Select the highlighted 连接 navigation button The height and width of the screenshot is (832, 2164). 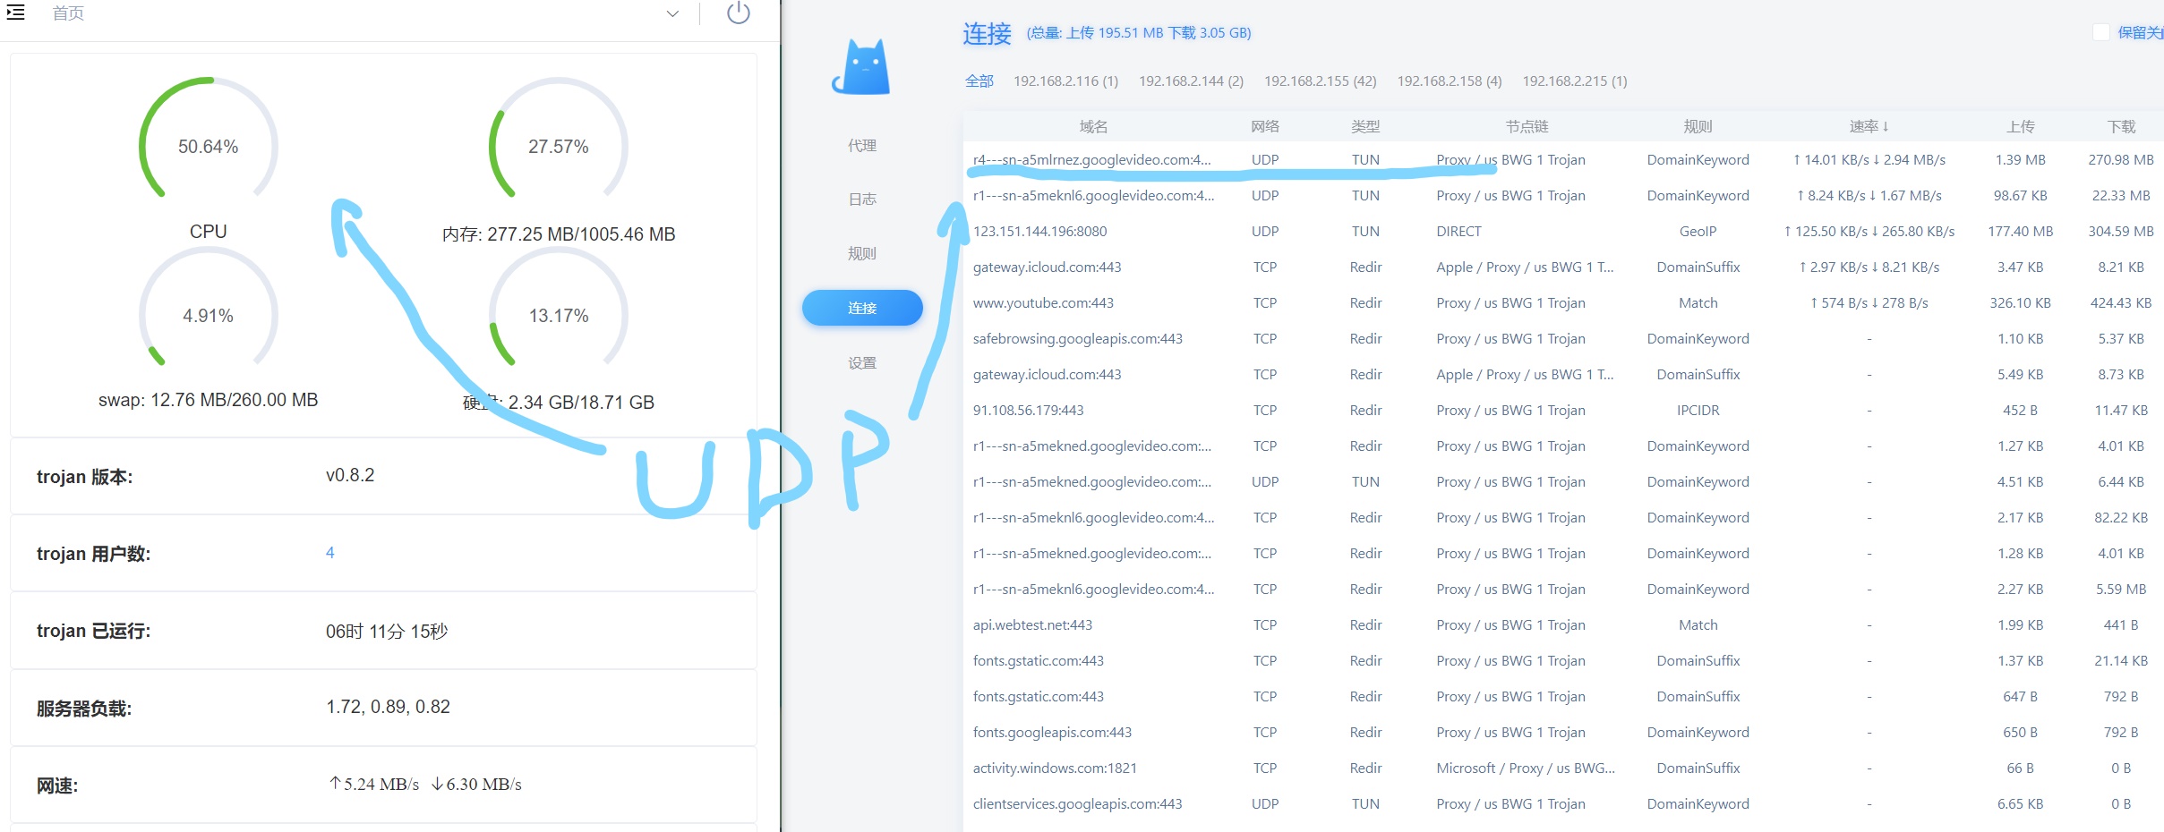tap(861, 307)
